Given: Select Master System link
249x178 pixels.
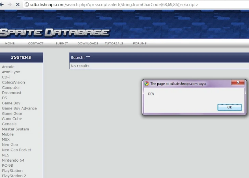Looking at the screenshot, I should click(15, 129).
